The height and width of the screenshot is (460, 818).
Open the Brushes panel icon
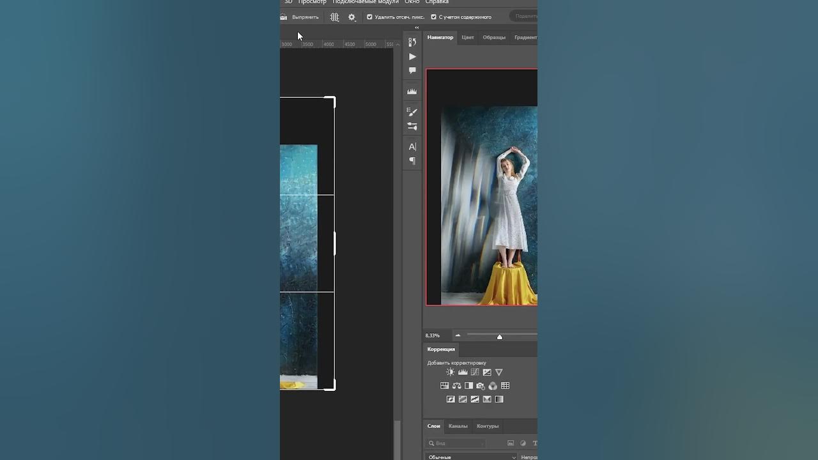click(x=412, y=126)
